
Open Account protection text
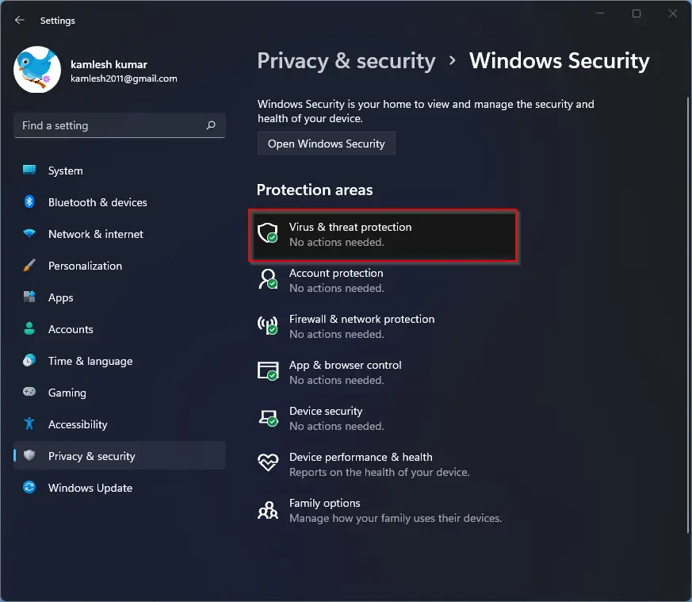coord(336,273)
